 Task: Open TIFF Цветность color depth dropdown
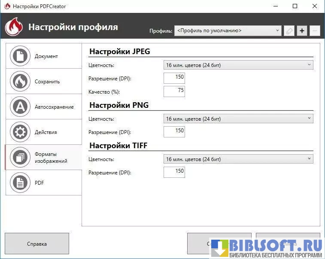click(x=238, y=159)
